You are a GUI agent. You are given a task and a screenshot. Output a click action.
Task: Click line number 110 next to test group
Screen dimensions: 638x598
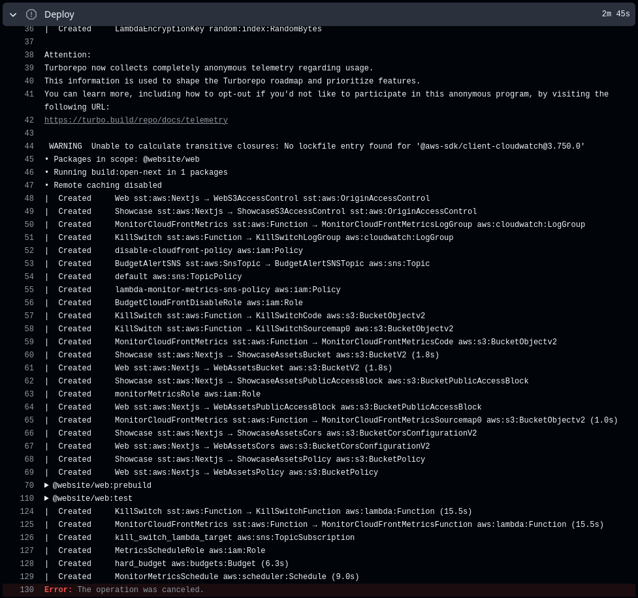pos(27,498)
